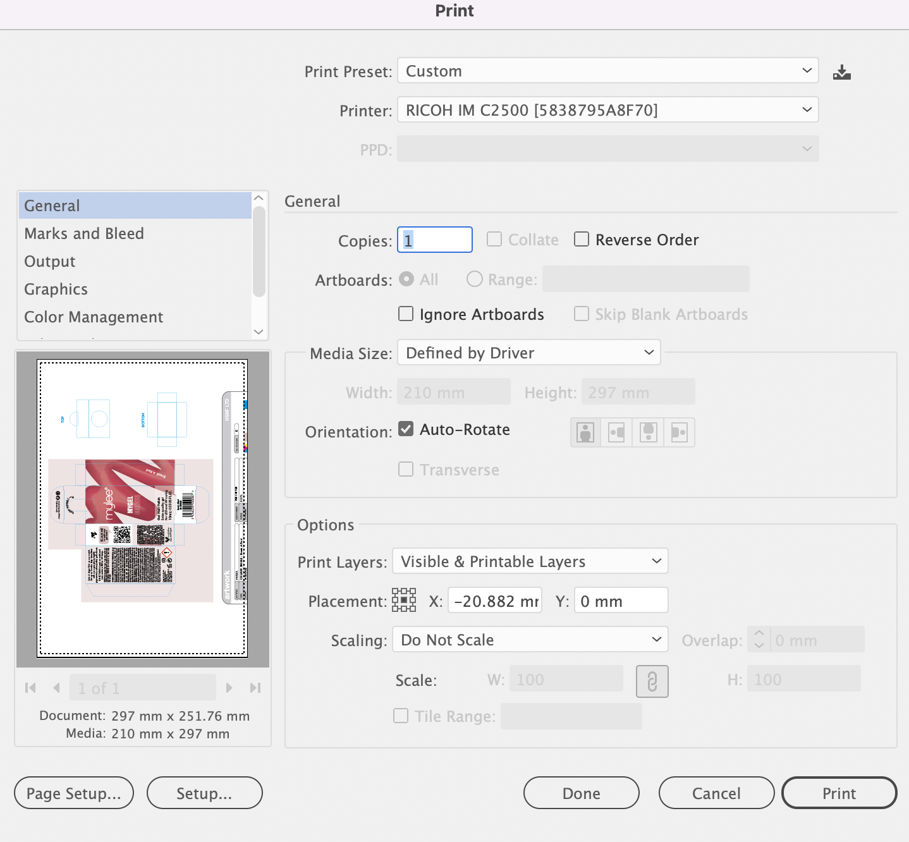The image size is (909, 842).
Task: Select the portrait orientation icon
Action: [x=585, y=432]
